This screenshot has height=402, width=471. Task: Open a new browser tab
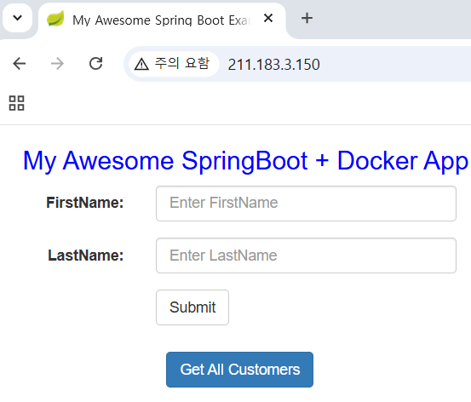(x=307, y=19)
